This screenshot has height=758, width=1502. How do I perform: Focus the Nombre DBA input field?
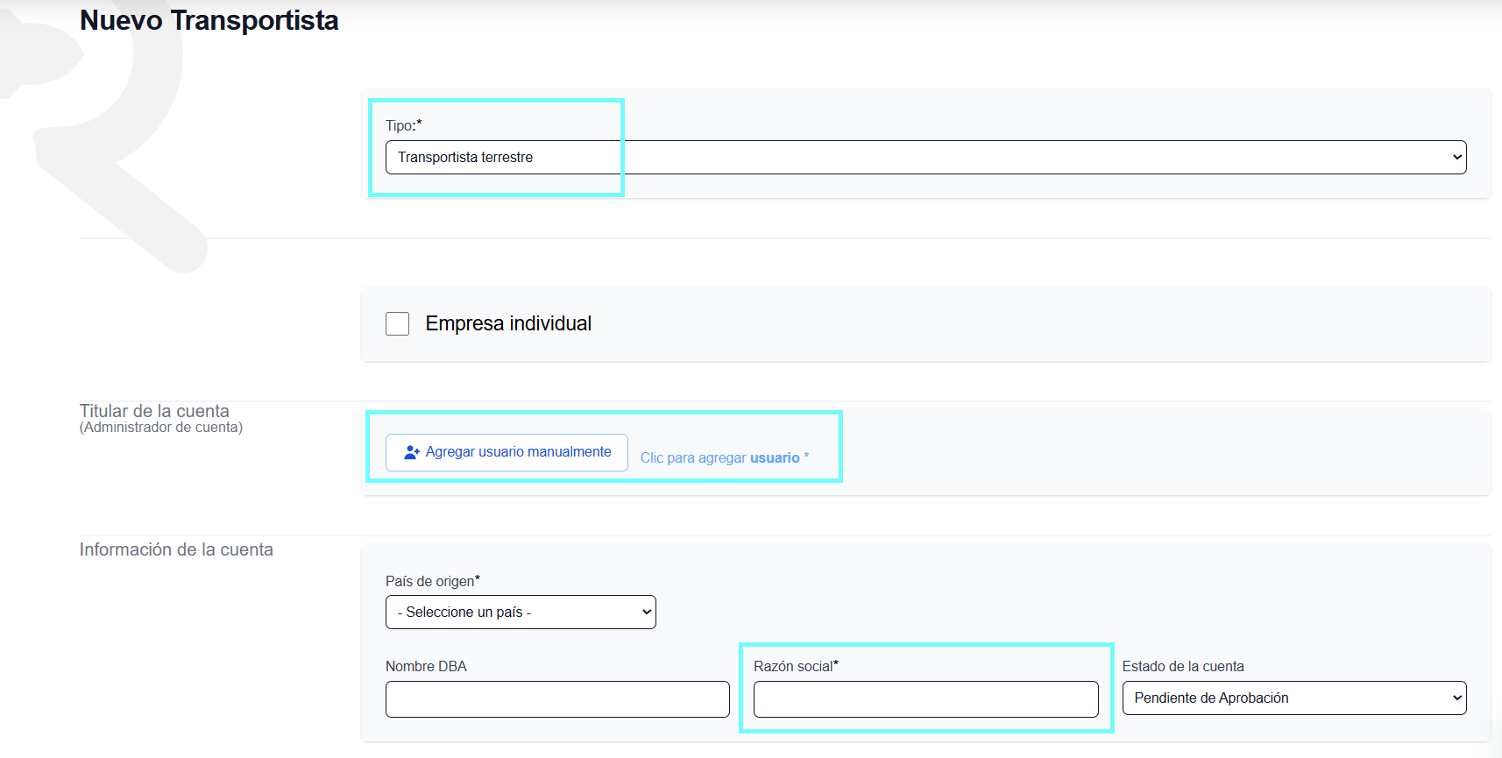tap(557, 699)
